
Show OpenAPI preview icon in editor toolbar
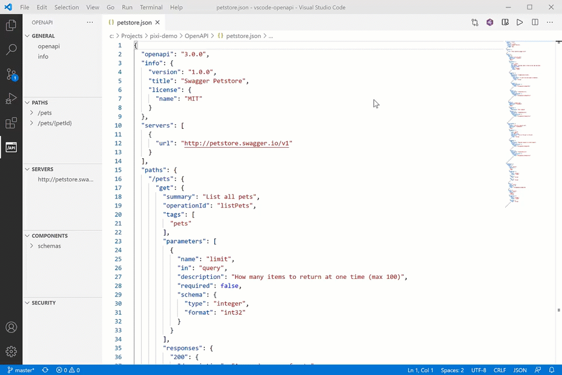505,22
